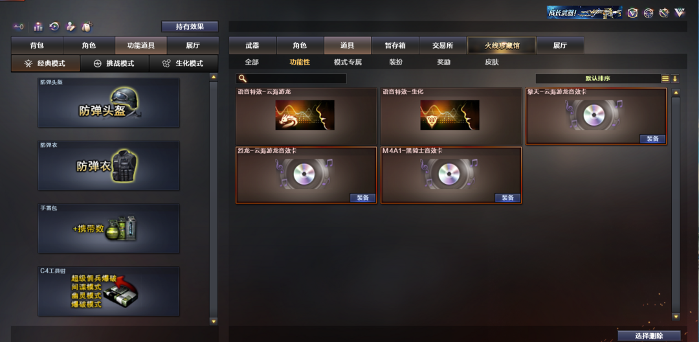Toggle sort direction with the down-arrow button

[x=675, y=78]
